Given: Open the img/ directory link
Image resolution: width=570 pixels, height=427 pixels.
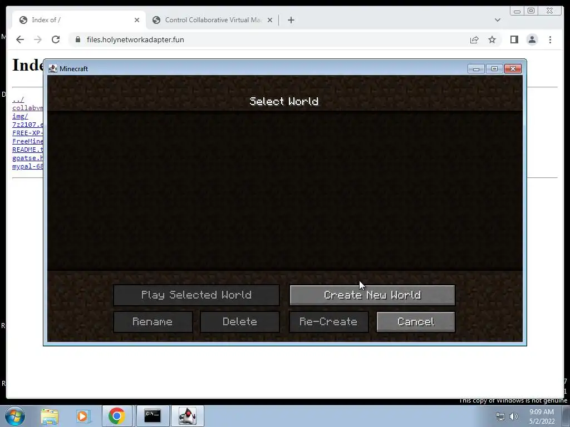Looking at the screenshot, I should (20, 116).
